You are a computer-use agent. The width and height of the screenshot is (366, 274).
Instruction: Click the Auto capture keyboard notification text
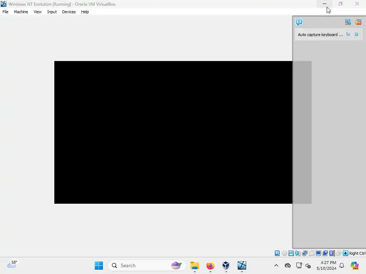320,35
